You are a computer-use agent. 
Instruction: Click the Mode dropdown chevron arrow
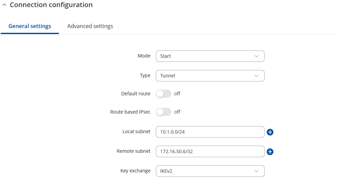coord(257,56)
